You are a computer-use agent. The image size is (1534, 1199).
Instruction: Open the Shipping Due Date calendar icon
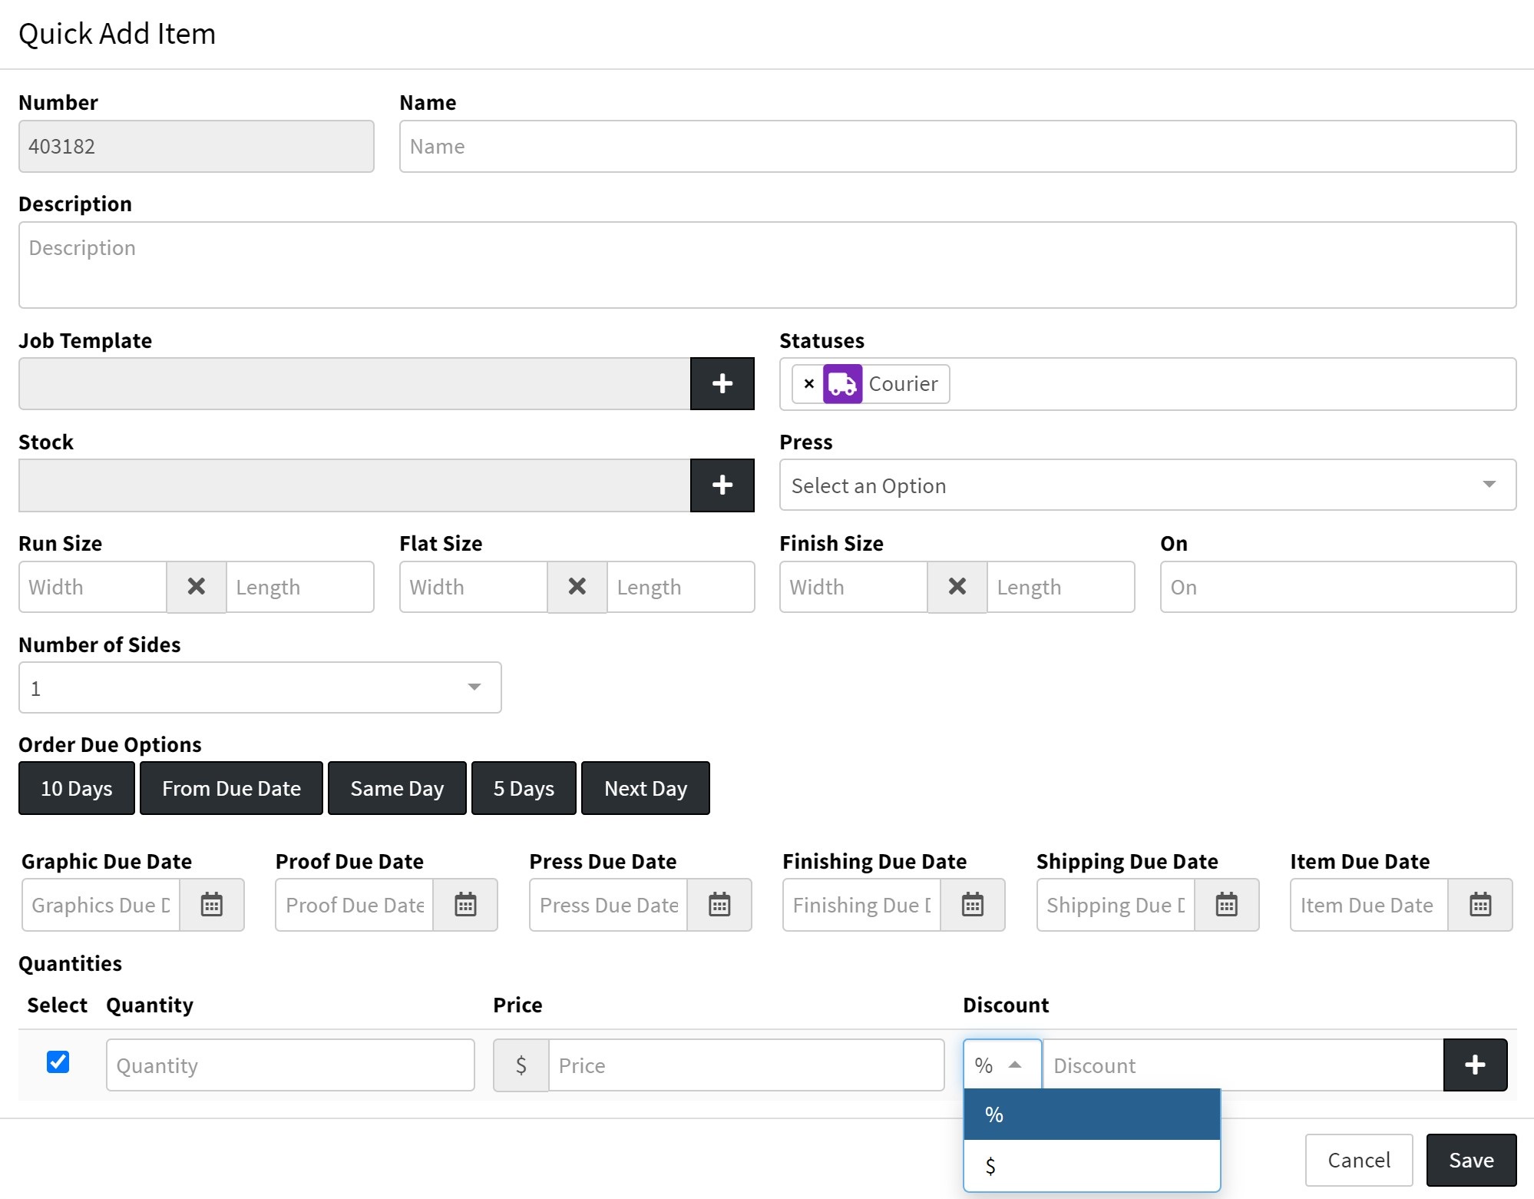(1226, 905)
